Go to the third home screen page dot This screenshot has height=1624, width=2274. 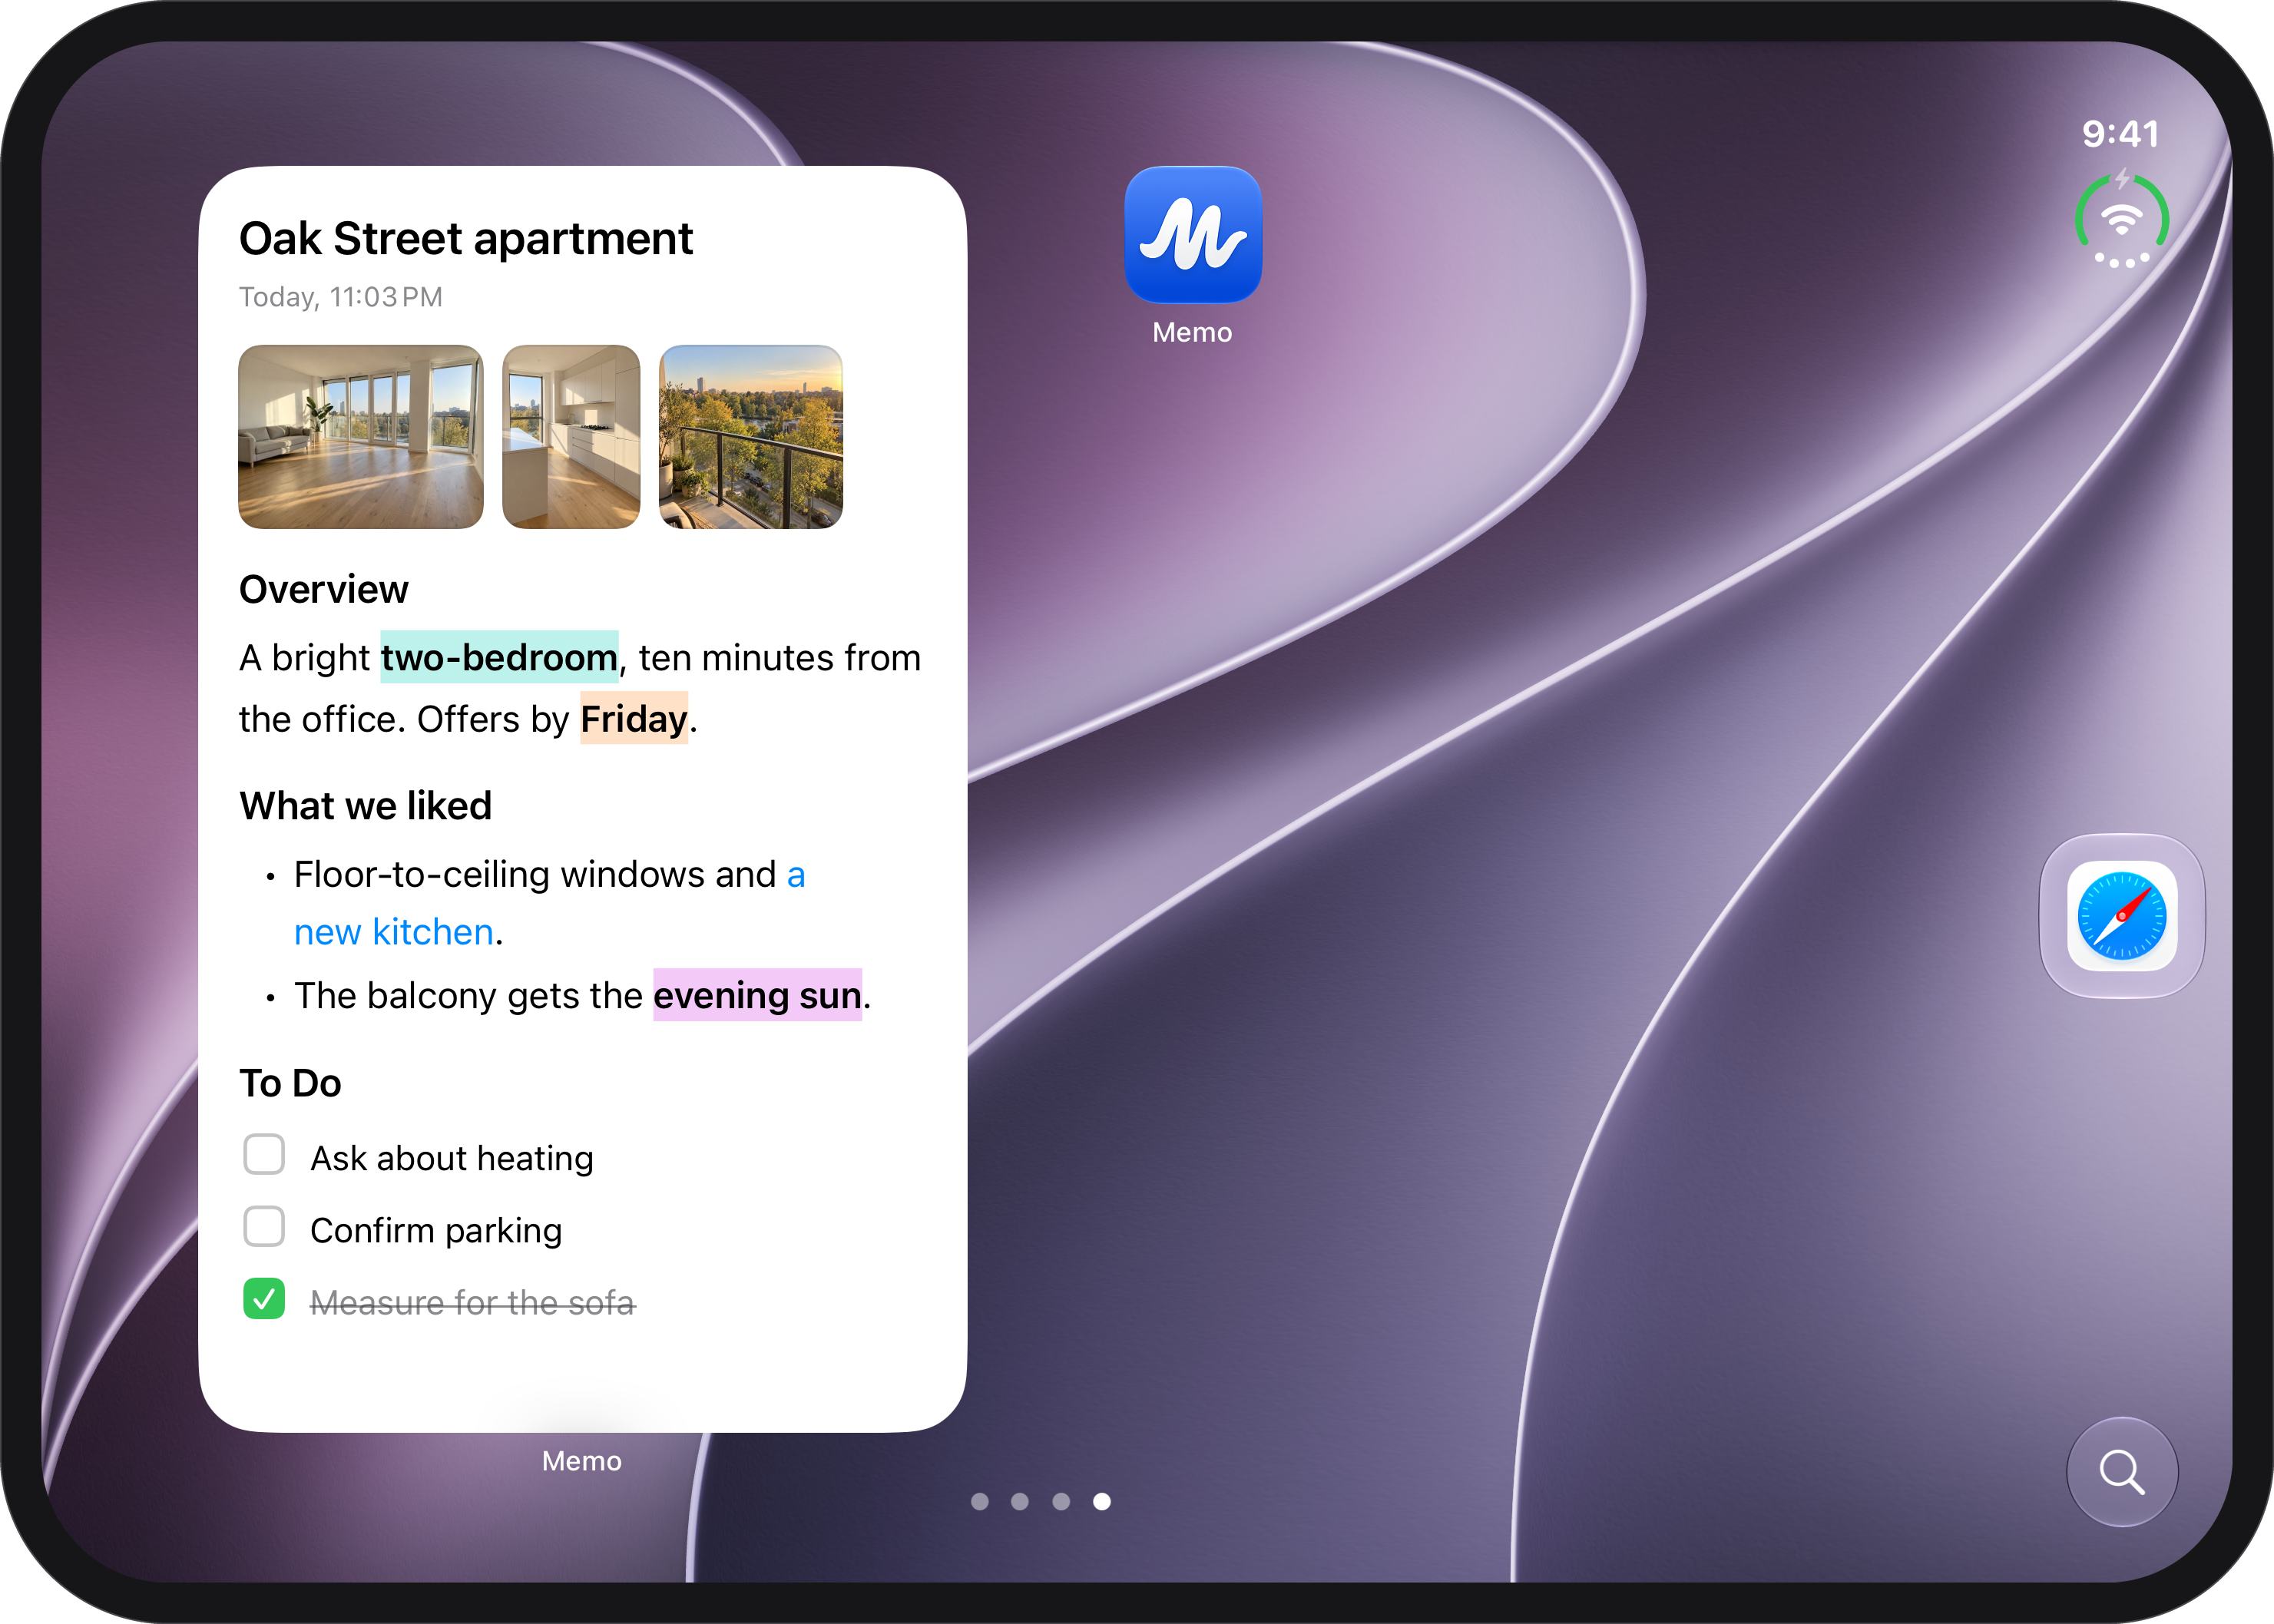tap(1061, 1501)
